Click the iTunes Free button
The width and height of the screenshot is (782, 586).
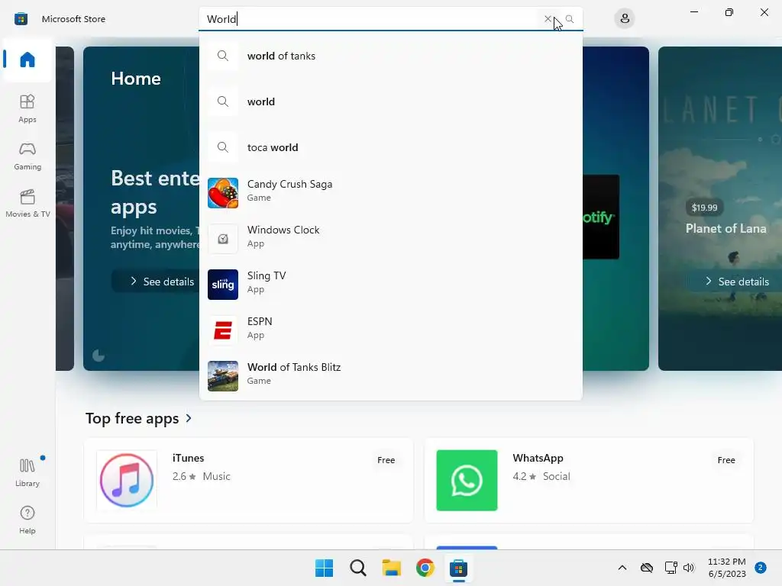pos(386,460)
